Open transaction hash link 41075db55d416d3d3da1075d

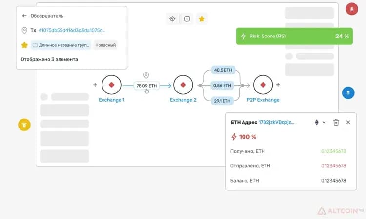point(72,30)
